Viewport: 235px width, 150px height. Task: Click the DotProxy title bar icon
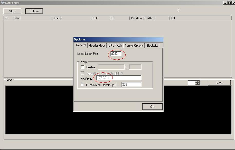[3, 3]
